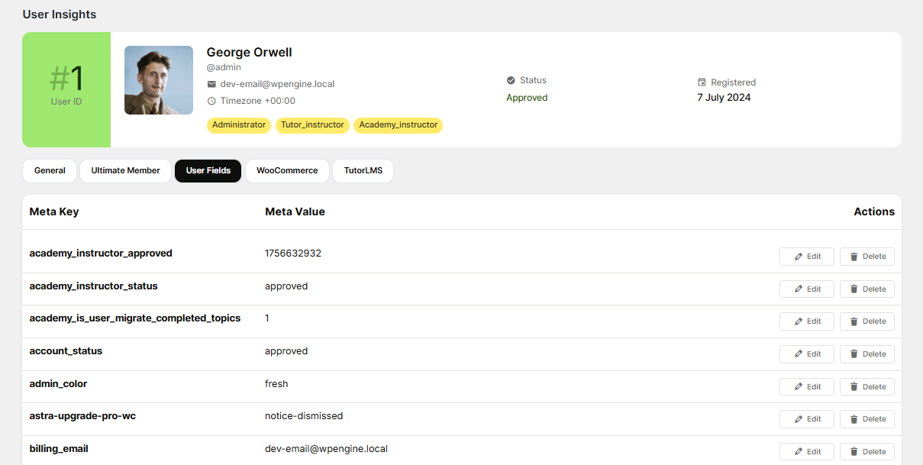Click the clock icon next to Timezone
Viewport: 923px width, 465px height.
tap(211, 101)
